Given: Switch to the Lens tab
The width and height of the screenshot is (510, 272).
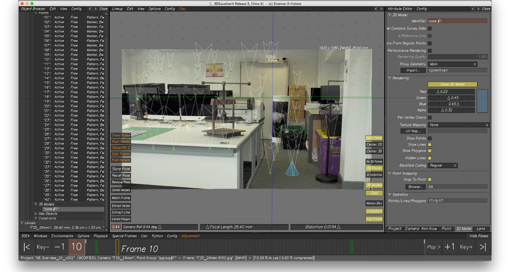Looking at the screenshot, I should coord(481,229).
